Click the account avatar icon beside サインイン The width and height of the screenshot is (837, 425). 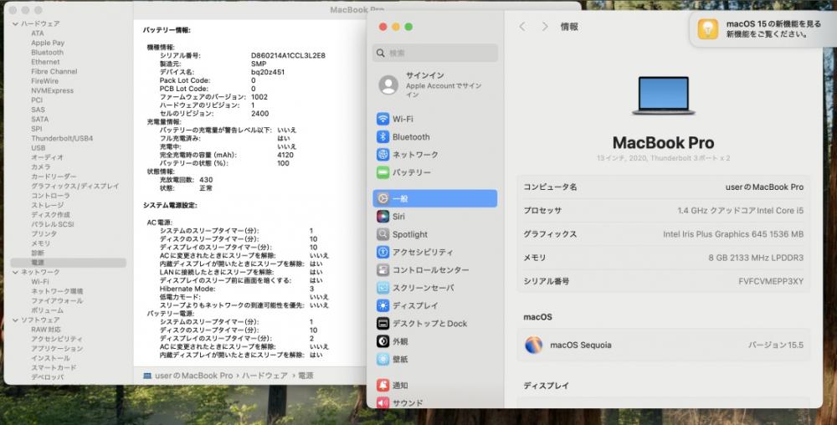point(388,84)
